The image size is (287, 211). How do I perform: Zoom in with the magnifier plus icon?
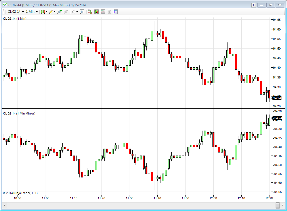59,12
